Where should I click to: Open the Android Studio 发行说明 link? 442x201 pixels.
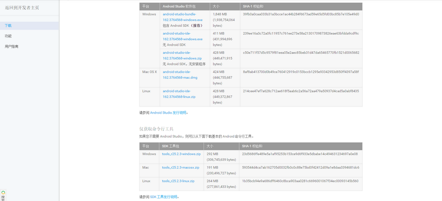pos(168,113)
